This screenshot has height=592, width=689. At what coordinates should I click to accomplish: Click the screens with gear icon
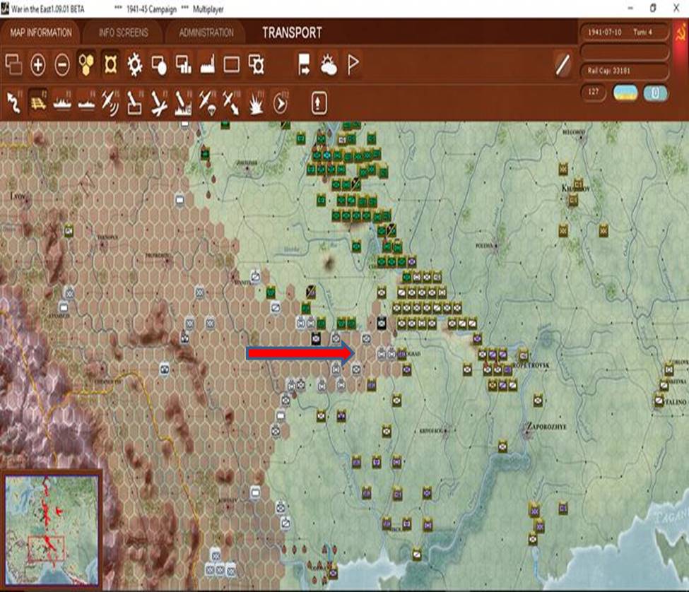pyautogui.click(x=257, y=65)
